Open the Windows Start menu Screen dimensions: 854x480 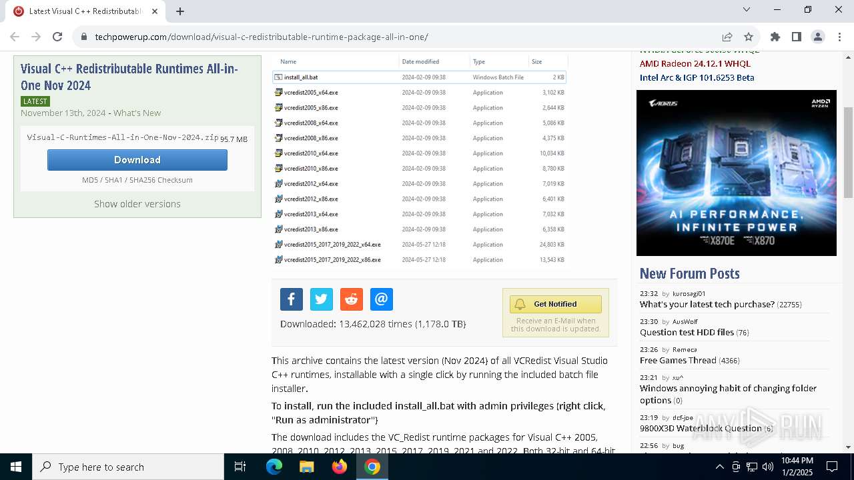16,467
